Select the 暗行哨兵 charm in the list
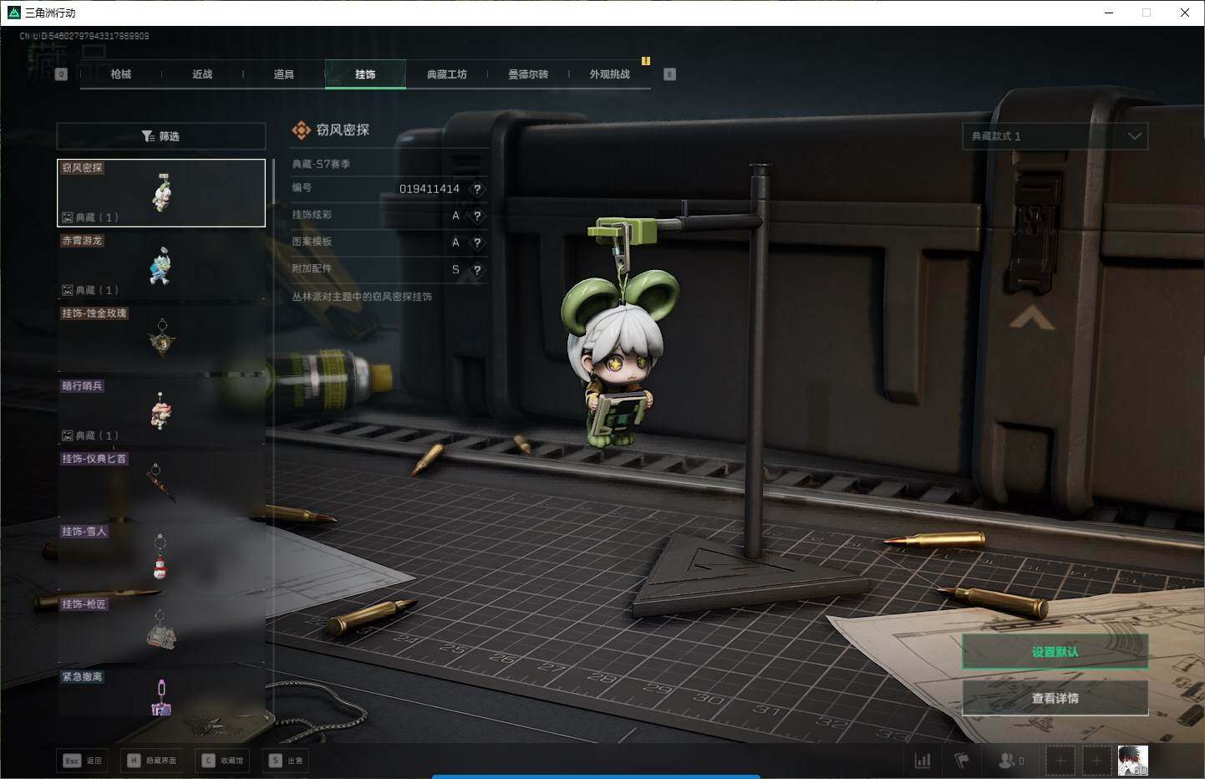 coord(160,410)
